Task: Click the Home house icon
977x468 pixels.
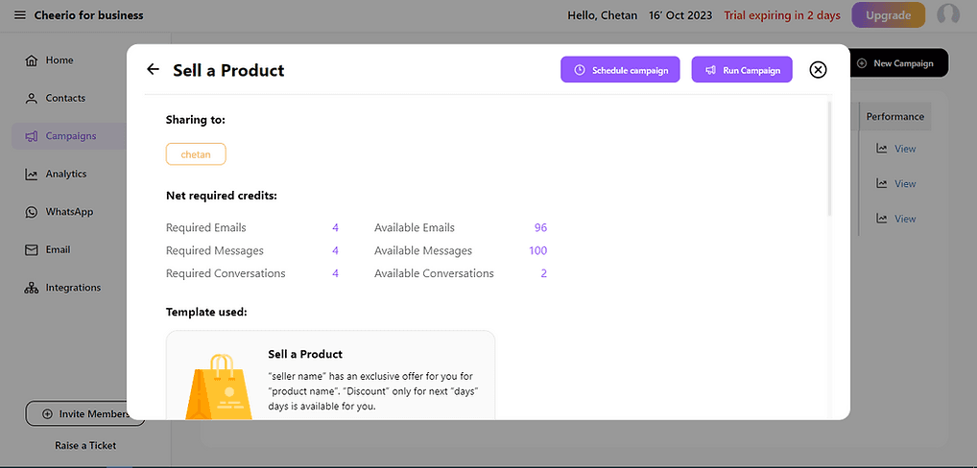Action: tap(31, 60)
